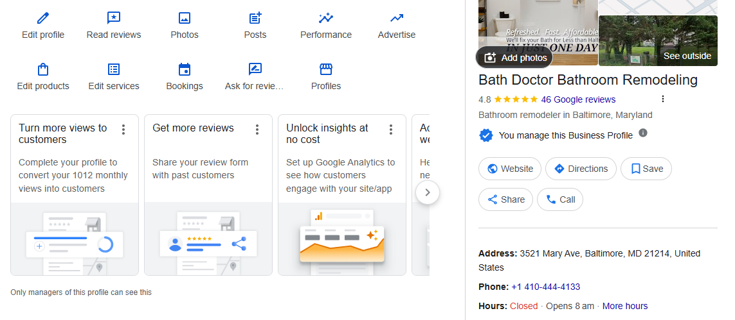Open the Get more reviews card

pyautogui.click(x=208, y=195)
